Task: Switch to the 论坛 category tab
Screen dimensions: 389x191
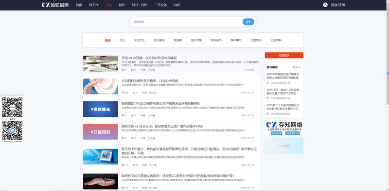Action: point(122,40)
